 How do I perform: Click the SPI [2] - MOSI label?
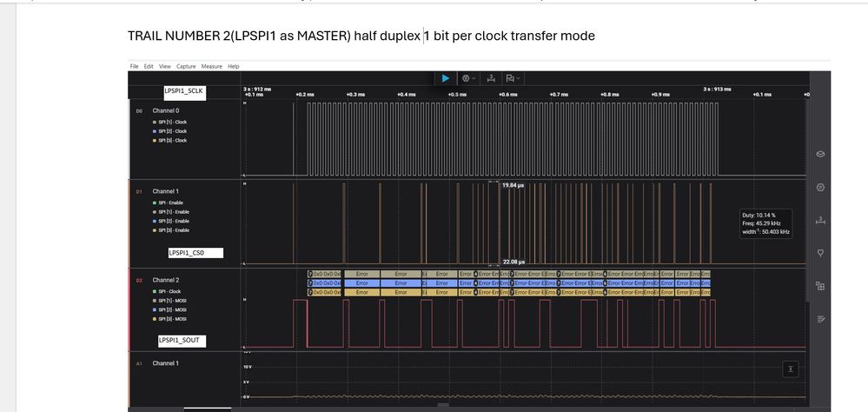(172, 309)
